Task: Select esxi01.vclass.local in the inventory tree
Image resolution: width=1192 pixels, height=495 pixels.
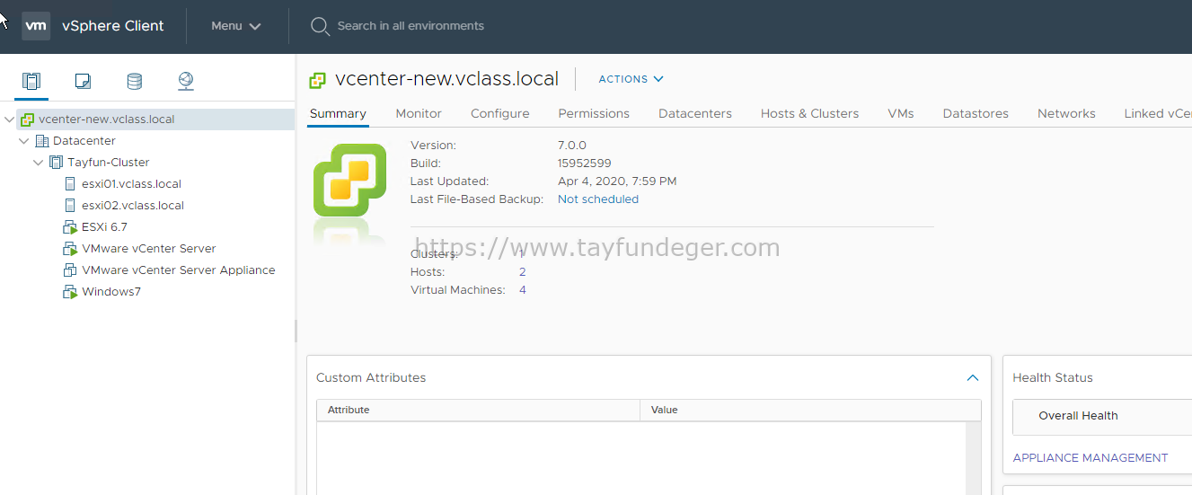Action: point(131,184)
